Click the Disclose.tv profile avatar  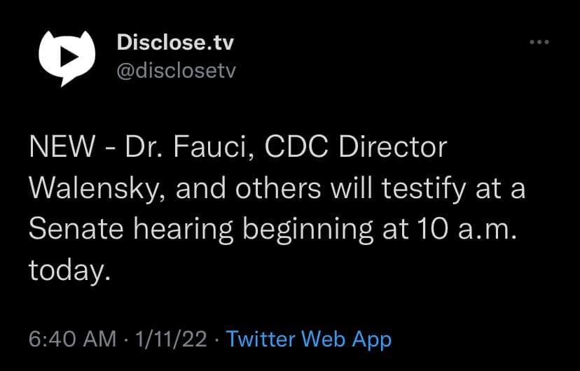click(65, 59)
